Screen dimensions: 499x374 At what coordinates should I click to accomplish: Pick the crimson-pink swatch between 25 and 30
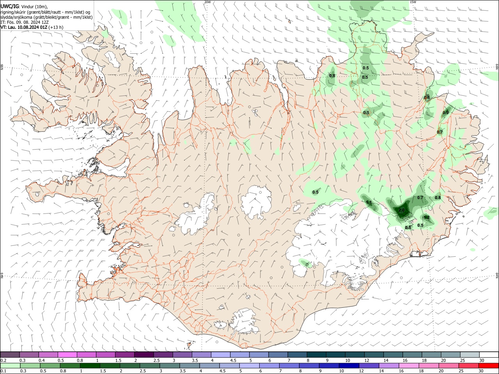point(469,366)
